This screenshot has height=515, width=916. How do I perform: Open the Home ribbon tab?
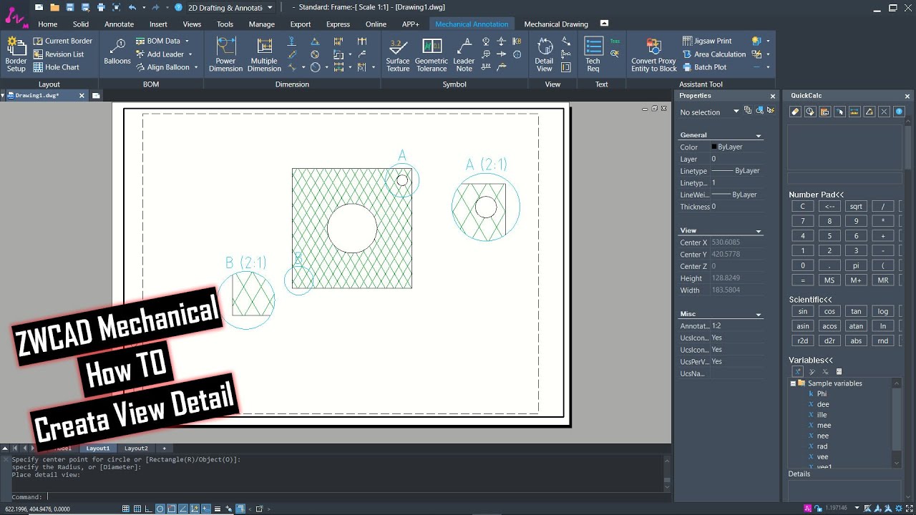coord(48,24)
